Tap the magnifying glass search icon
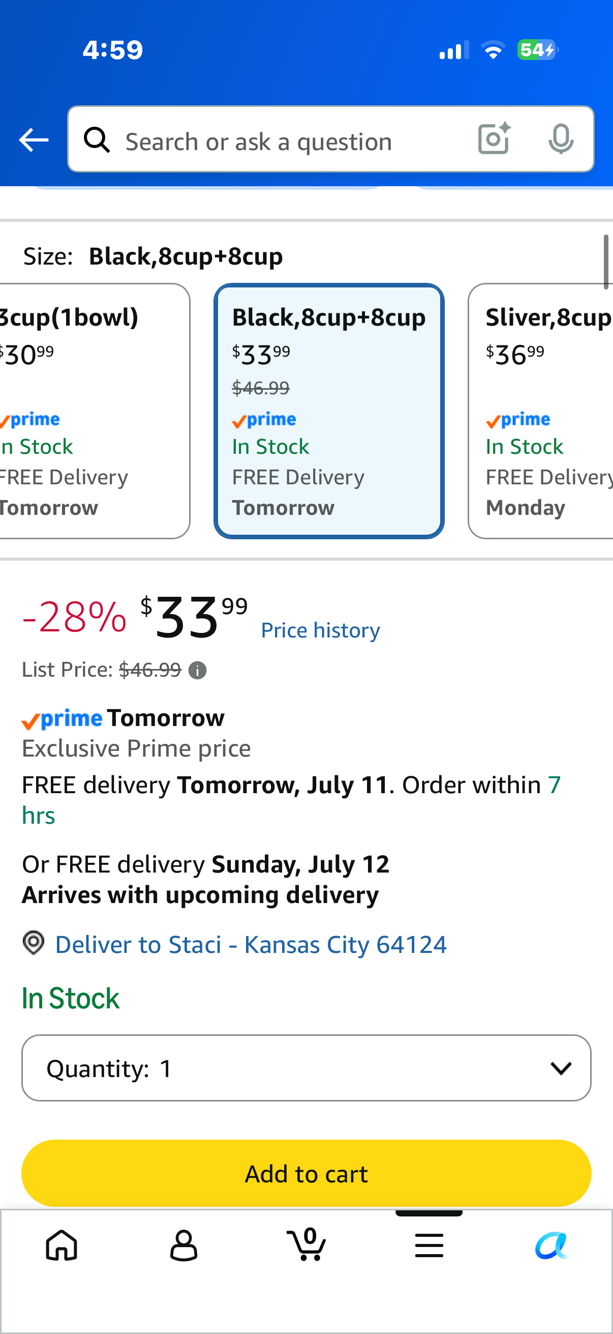The height and width of the screenshot is (1334, 613). pos(97,140)
